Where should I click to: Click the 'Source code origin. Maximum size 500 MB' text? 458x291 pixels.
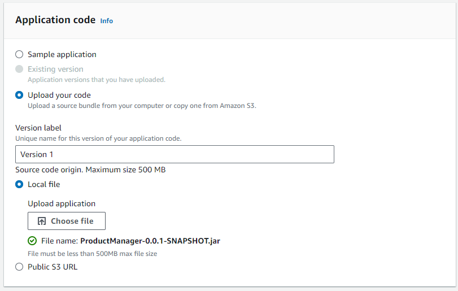click(90, 170)
